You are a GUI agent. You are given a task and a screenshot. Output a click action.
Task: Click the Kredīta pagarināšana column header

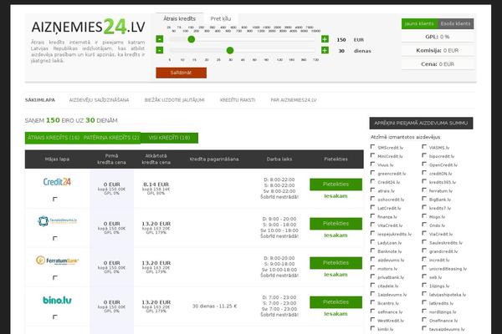pyautogui.click(x=214, y=159)
